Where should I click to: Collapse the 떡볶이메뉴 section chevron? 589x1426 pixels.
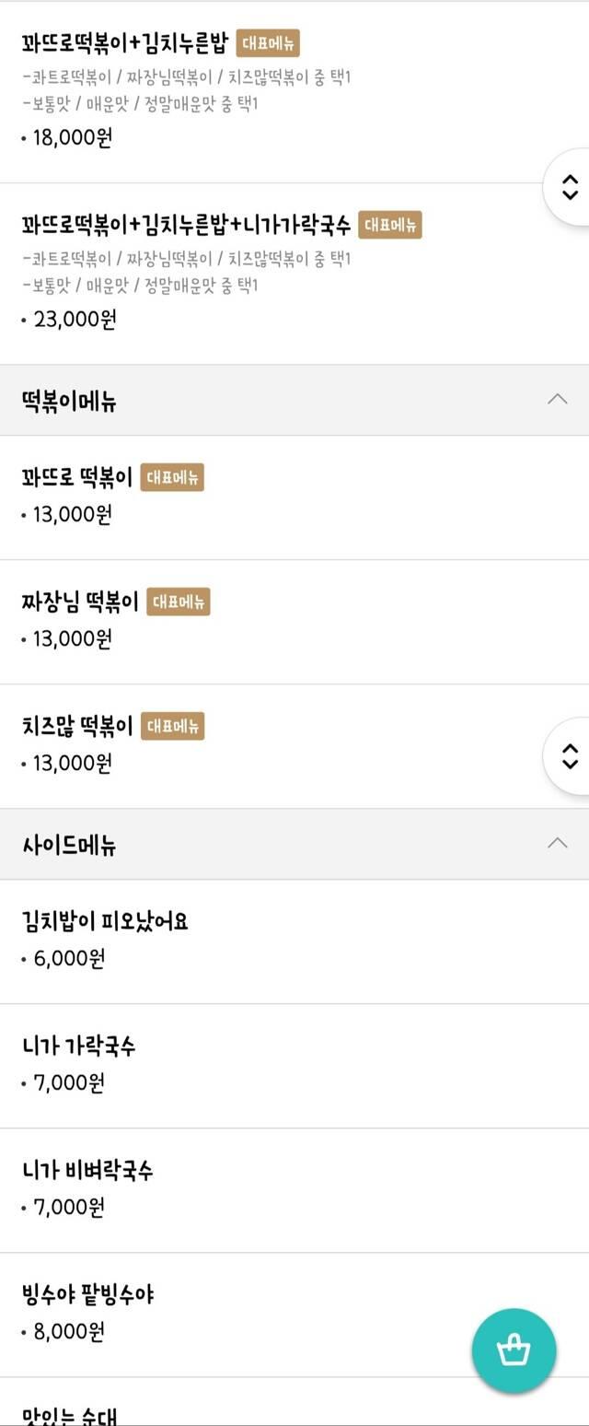[557, 400]
